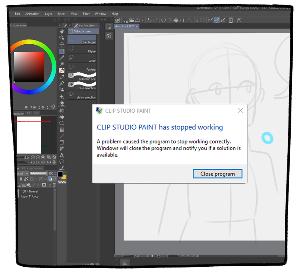This screenshot has width=297, height=273.
Task: Click Flip horizontal in Navigator
Action: [x=49, y=163]
